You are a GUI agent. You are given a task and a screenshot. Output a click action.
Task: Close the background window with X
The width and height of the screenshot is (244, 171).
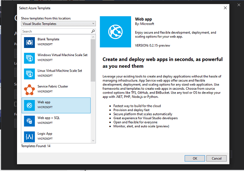coord(239,5)
